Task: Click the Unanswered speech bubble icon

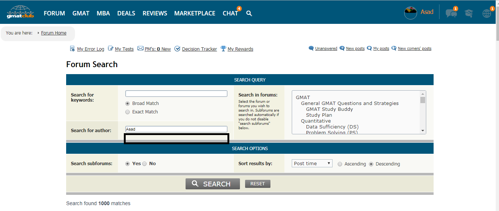Action: click(311, 48)
